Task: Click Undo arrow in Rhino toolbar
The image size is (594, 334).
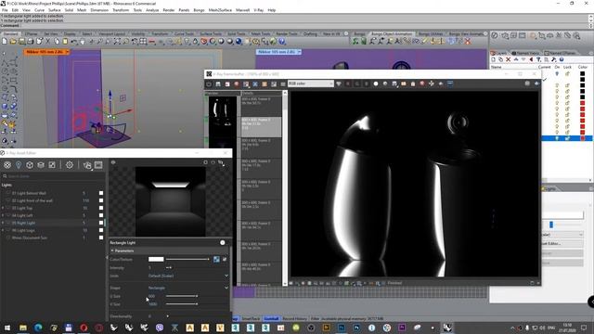Action: point(74,41)
